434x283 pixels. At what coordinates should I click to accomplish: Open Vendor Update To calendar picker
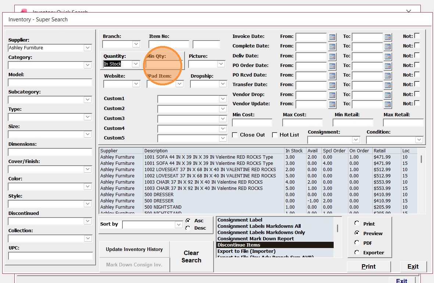pyautogui.click(x=388, y=104)
